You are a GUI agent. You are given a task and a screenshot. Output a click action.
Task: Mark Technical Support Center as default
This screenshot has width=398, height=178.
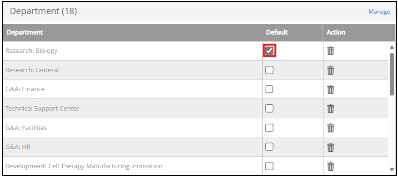270,108
